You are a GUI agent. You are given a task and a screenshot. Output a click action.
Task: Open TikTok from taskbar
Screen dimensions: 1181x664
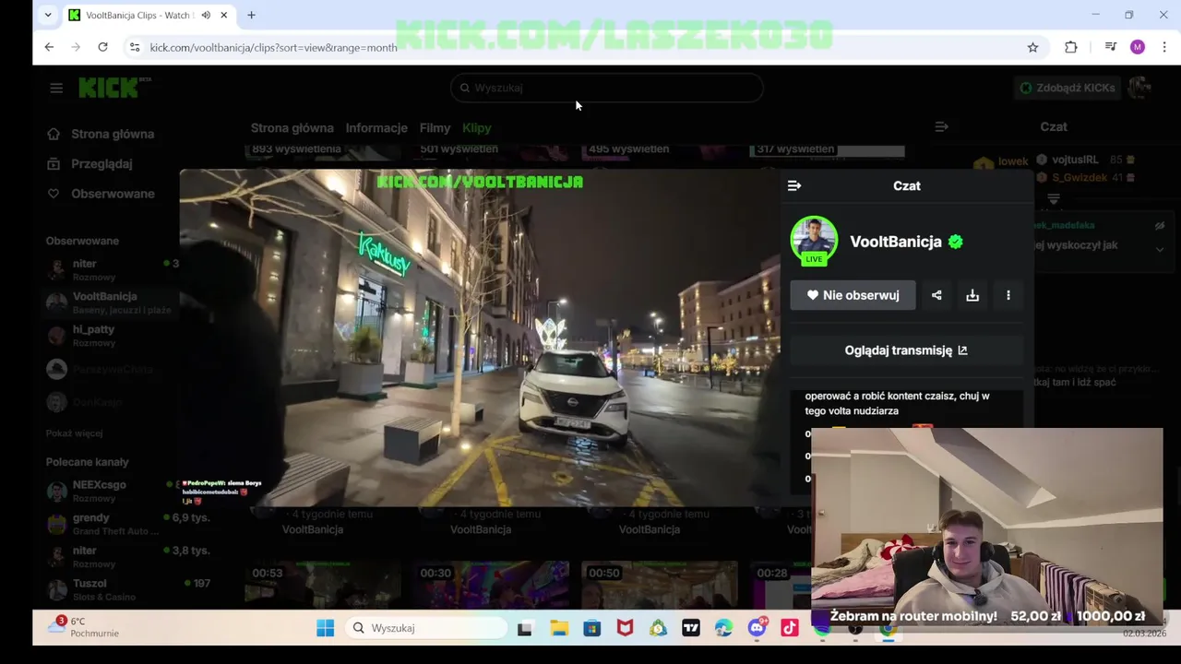pyautogui.click(x=789, y=628)
